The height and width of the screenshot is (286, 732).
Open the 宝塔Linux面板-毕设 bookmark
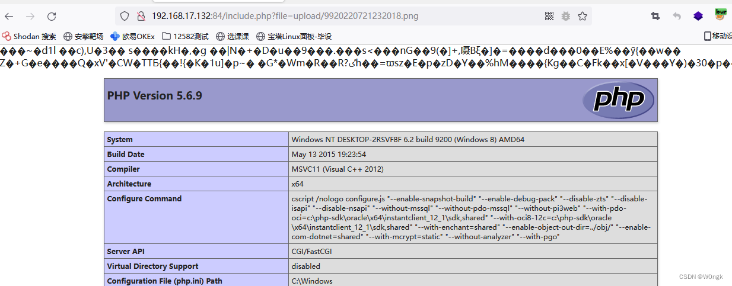coord(294,36)
